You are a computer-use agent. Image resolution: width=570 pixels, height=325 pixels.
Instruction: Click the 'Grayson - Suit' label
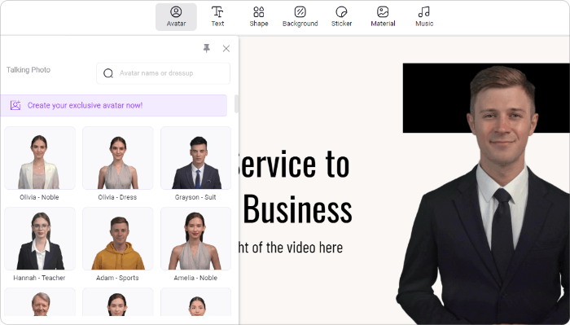tap(195, 197)
